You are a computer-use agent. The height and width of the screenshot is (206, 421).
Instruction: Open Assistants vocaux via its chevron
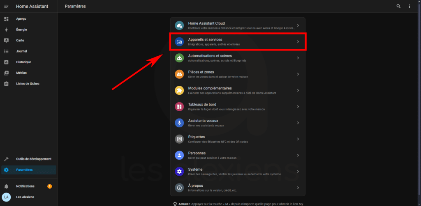pos(298,123)
